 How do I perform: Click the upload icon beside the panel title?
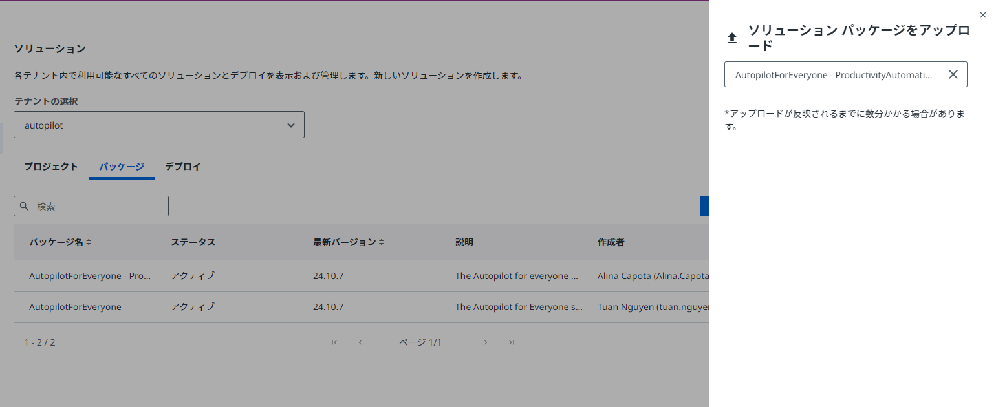pos(731,37)
